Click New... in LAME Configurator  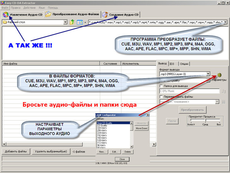coord(102,152)
